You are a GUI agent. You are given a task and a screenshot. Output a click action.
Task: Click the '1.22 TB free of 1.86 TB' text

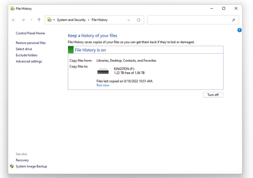(x=129, y=73)
